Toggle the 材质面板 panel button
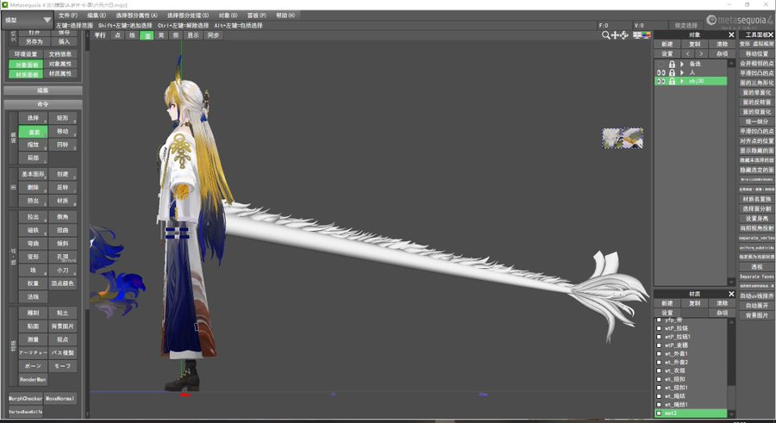The height and width of the screenshot is (423, 776). coord(26,74)
